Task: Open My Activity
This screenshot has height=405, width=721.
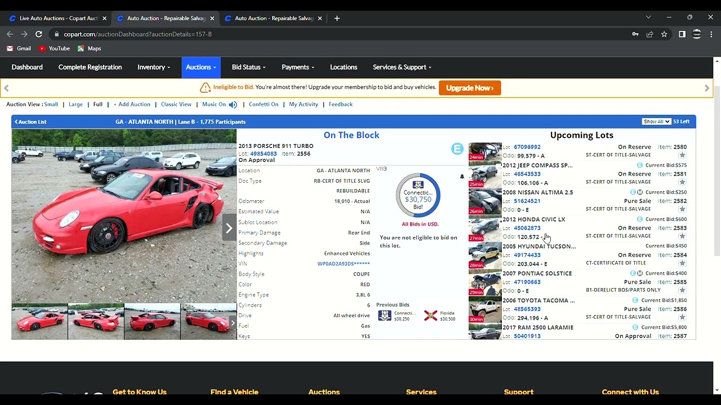Action: (304, 104)
